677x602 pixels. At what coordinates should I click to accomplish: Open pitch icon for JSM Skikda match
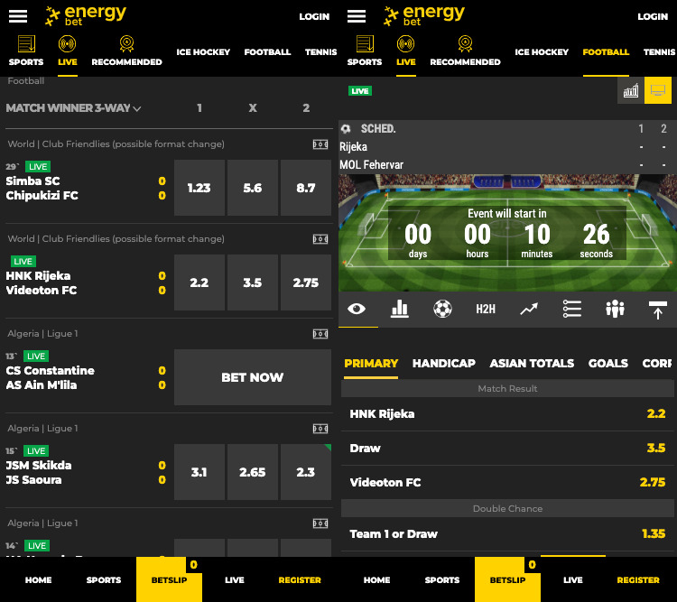(x=320, y=429)
